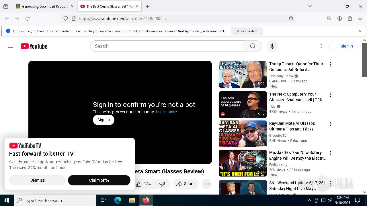Viewport: 367px width, 206px height.
Task: Dismiss the YouTube TV offer
Action: pyautogui.click(x=38, y=180)
